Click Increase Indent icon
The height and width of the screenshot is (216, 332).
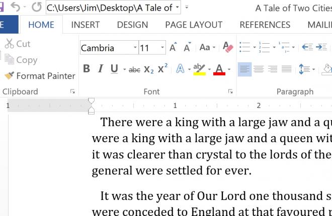[x=321, y=47]
